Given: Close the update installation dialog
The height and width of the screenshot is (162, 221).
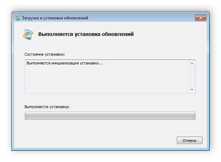Looking at the screenshot, I should click(200, 18).
